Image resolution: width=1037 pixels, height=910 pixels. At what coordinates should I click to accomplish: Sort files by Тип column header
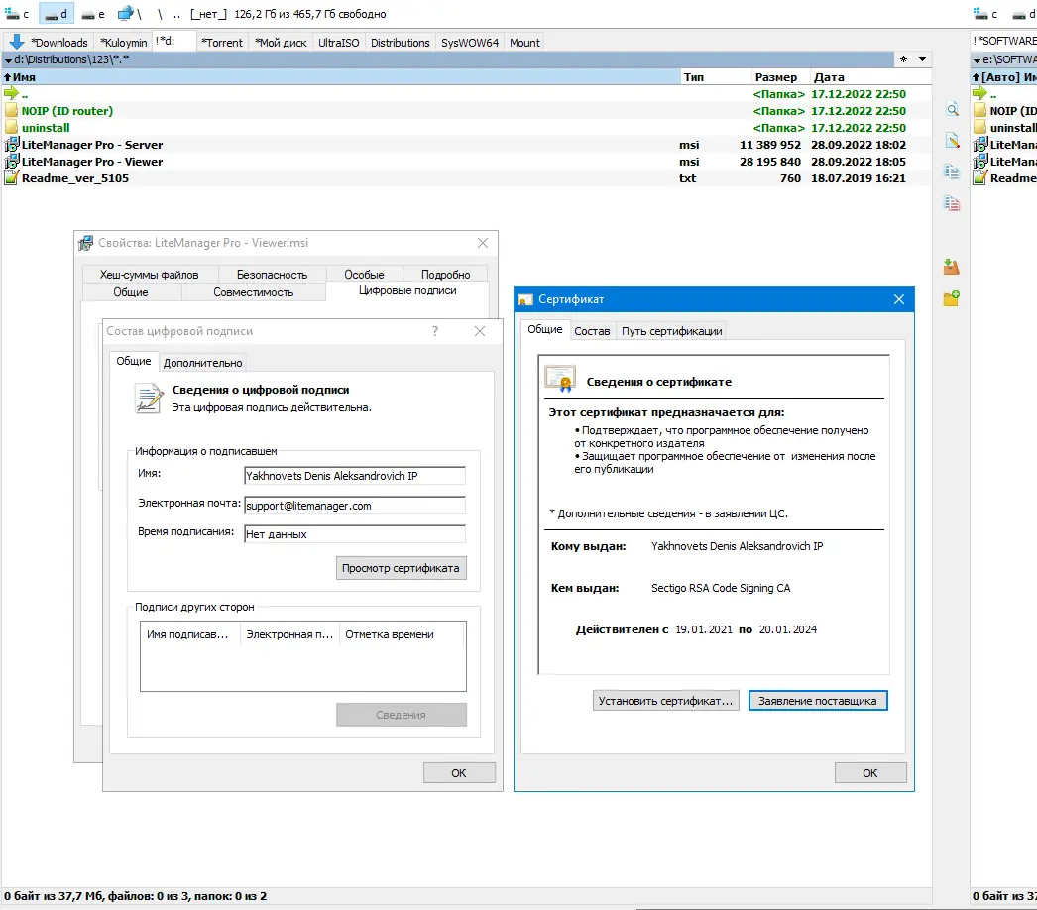(x=715, y=76)
